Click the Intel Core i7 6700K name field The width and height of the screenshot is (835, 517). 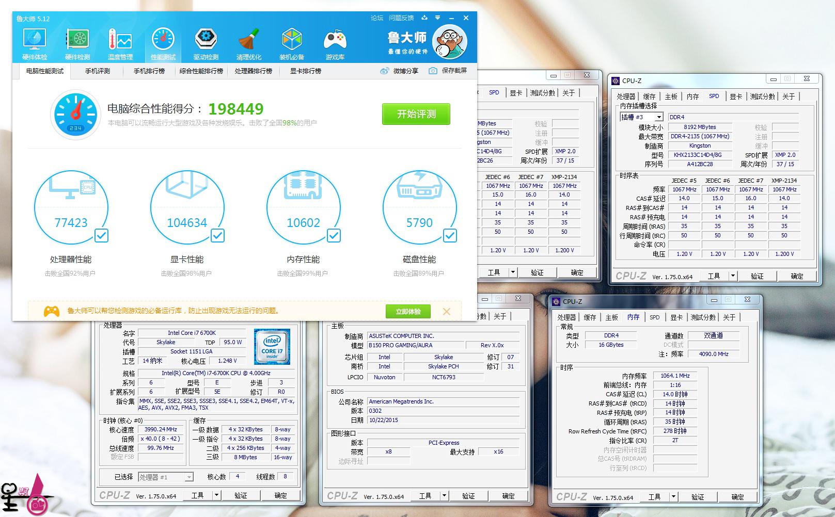[x=192, y=333]
